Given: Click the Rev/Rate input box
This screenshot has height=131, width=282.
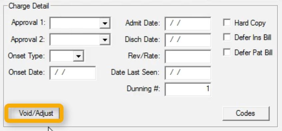Looking at the screenshot, I should point(188,56).
